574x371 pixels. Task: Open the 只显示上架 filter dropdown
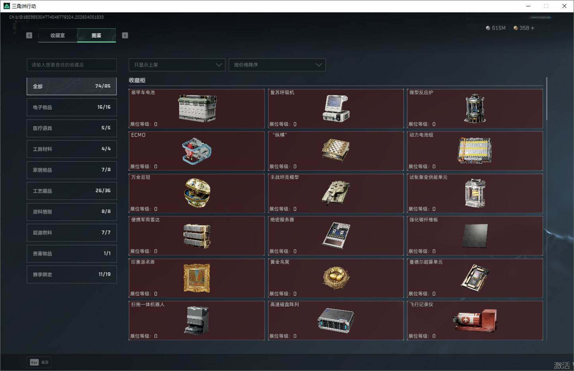(x=177, y=65)
